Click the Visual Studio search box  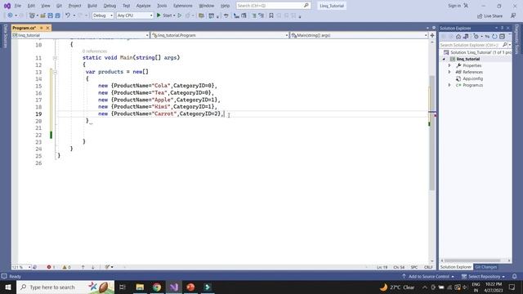coord(273,6)
